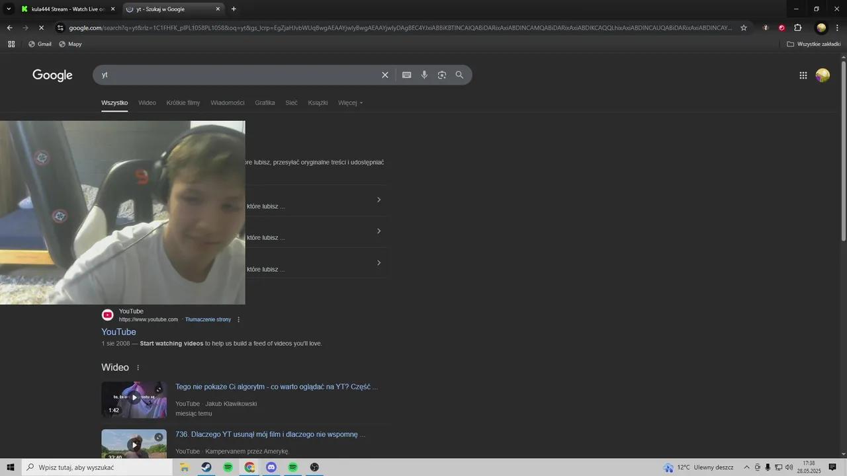Select the Grafika filter
Viewport: 847px width, 476px height.
click(x=265, y=102)
